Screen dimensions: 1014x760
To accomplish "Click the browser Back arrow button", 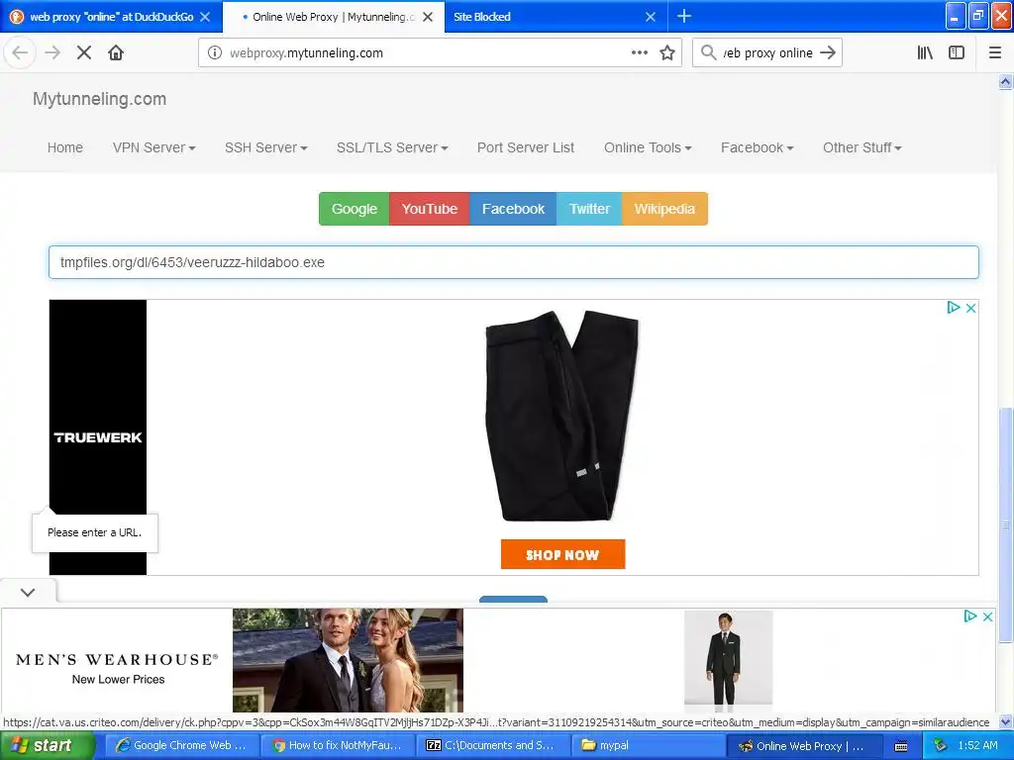I will point(20,52).
